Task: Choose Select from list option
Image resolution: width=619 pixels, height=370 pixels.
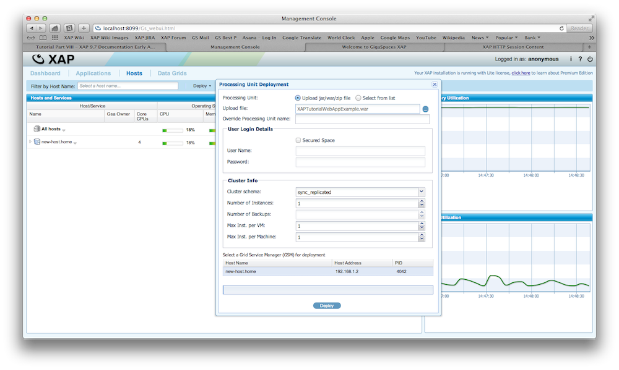Action: coord(358,98)
